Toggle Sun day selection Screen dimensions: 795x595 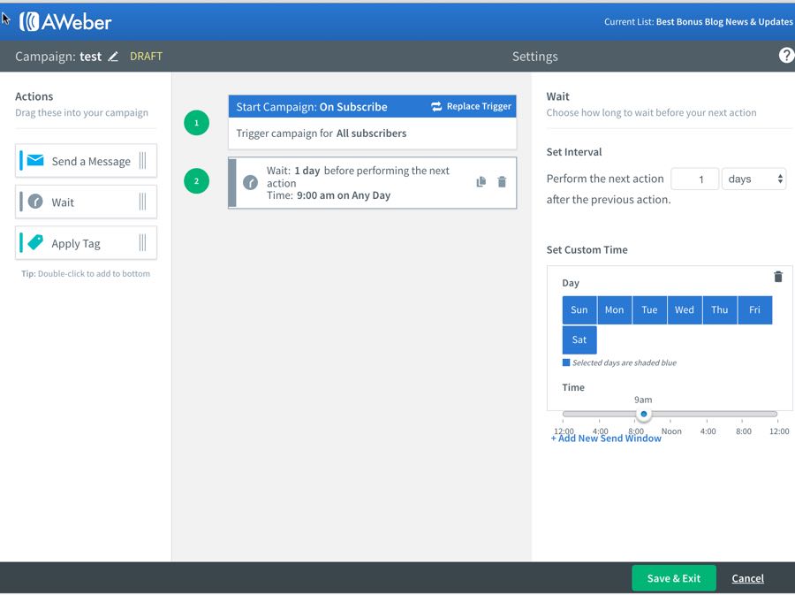tap(579, 310)
